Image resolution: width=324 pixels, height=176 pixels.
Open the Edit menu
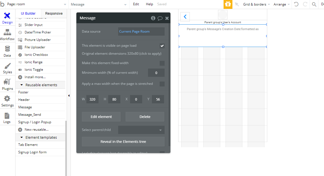click(136, 4)
